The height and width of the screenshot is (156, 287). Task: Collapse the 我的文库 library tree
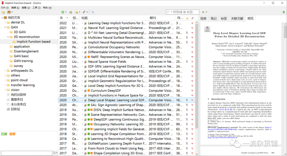pyautogui.click(x=2, y=18)
